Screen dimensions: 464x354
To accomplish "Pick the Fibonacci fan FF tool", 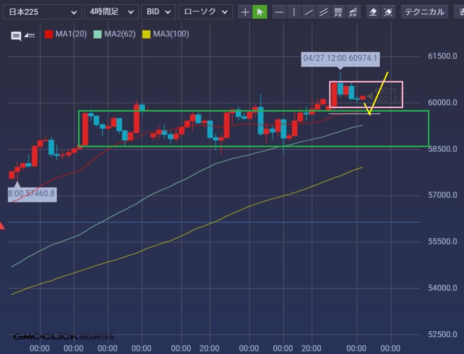I will [x=353, y=12].
